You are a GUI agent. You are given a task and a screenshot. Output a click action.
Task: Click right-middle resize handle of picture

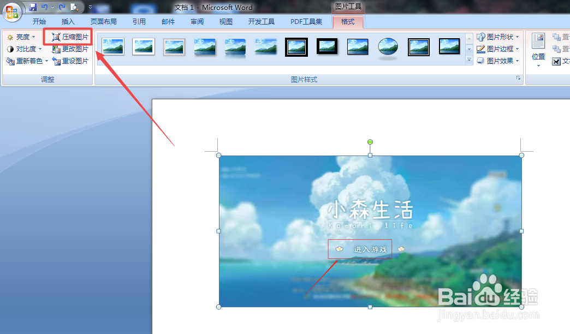point(521,231)
